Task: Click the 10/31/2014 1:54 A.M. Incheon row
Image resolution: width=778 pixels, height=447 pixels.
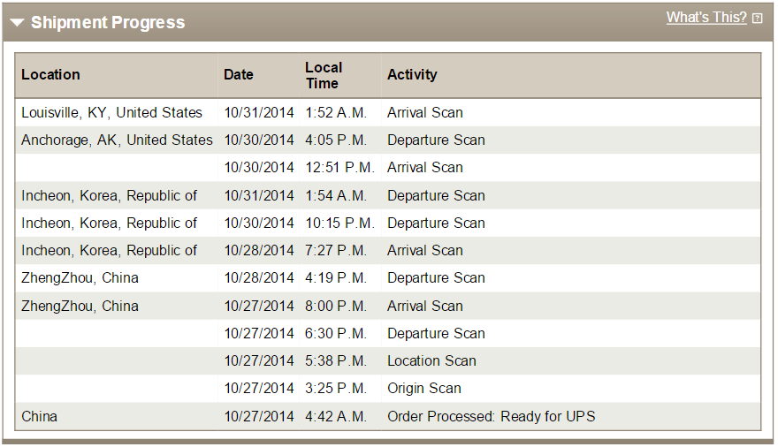Action: pyautogui.click(x=388, y=195)
